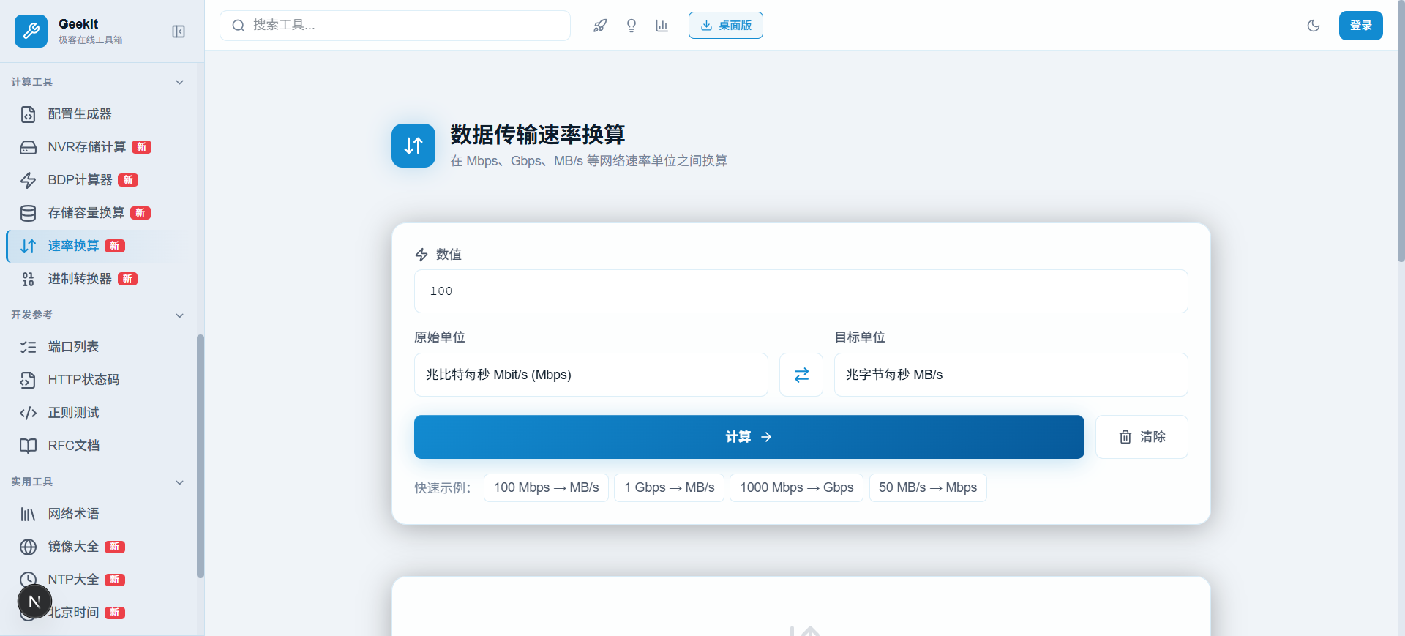Open the 原始单位 Mbps dropdown
Screen dimensions: 1405x636
[591, 375]
